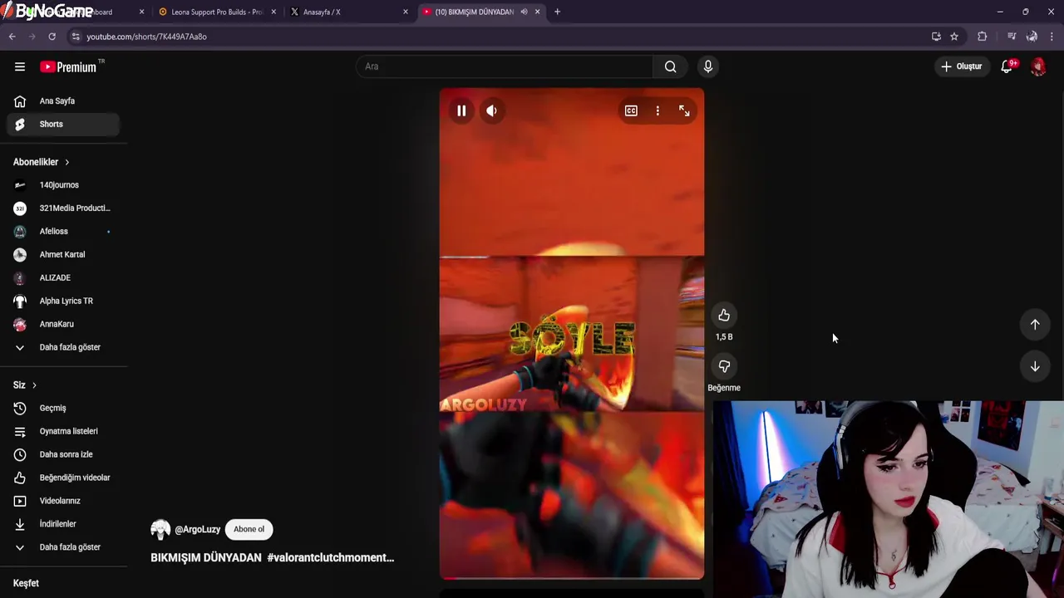Enter fullscreen for the Short
Screen dimensions: 1064x598
point(684,110)
